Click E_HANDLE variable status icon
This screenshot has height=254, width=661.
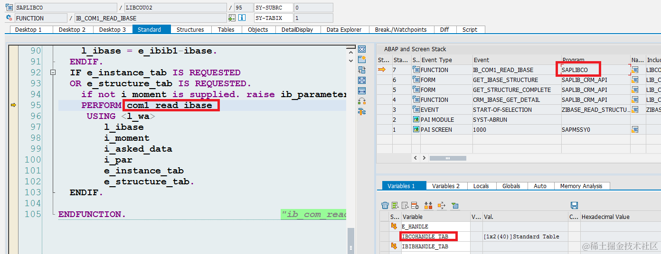(x=394, y=227)
